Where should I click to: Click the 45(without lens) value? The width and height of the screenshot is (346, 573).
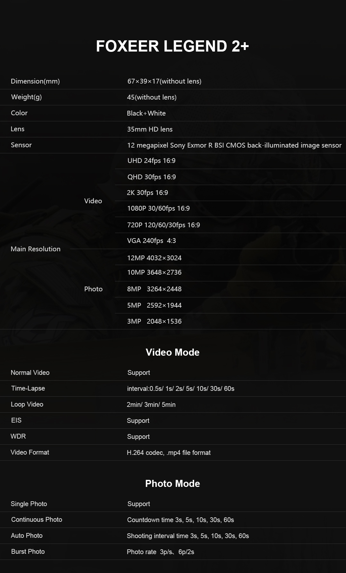152,97
